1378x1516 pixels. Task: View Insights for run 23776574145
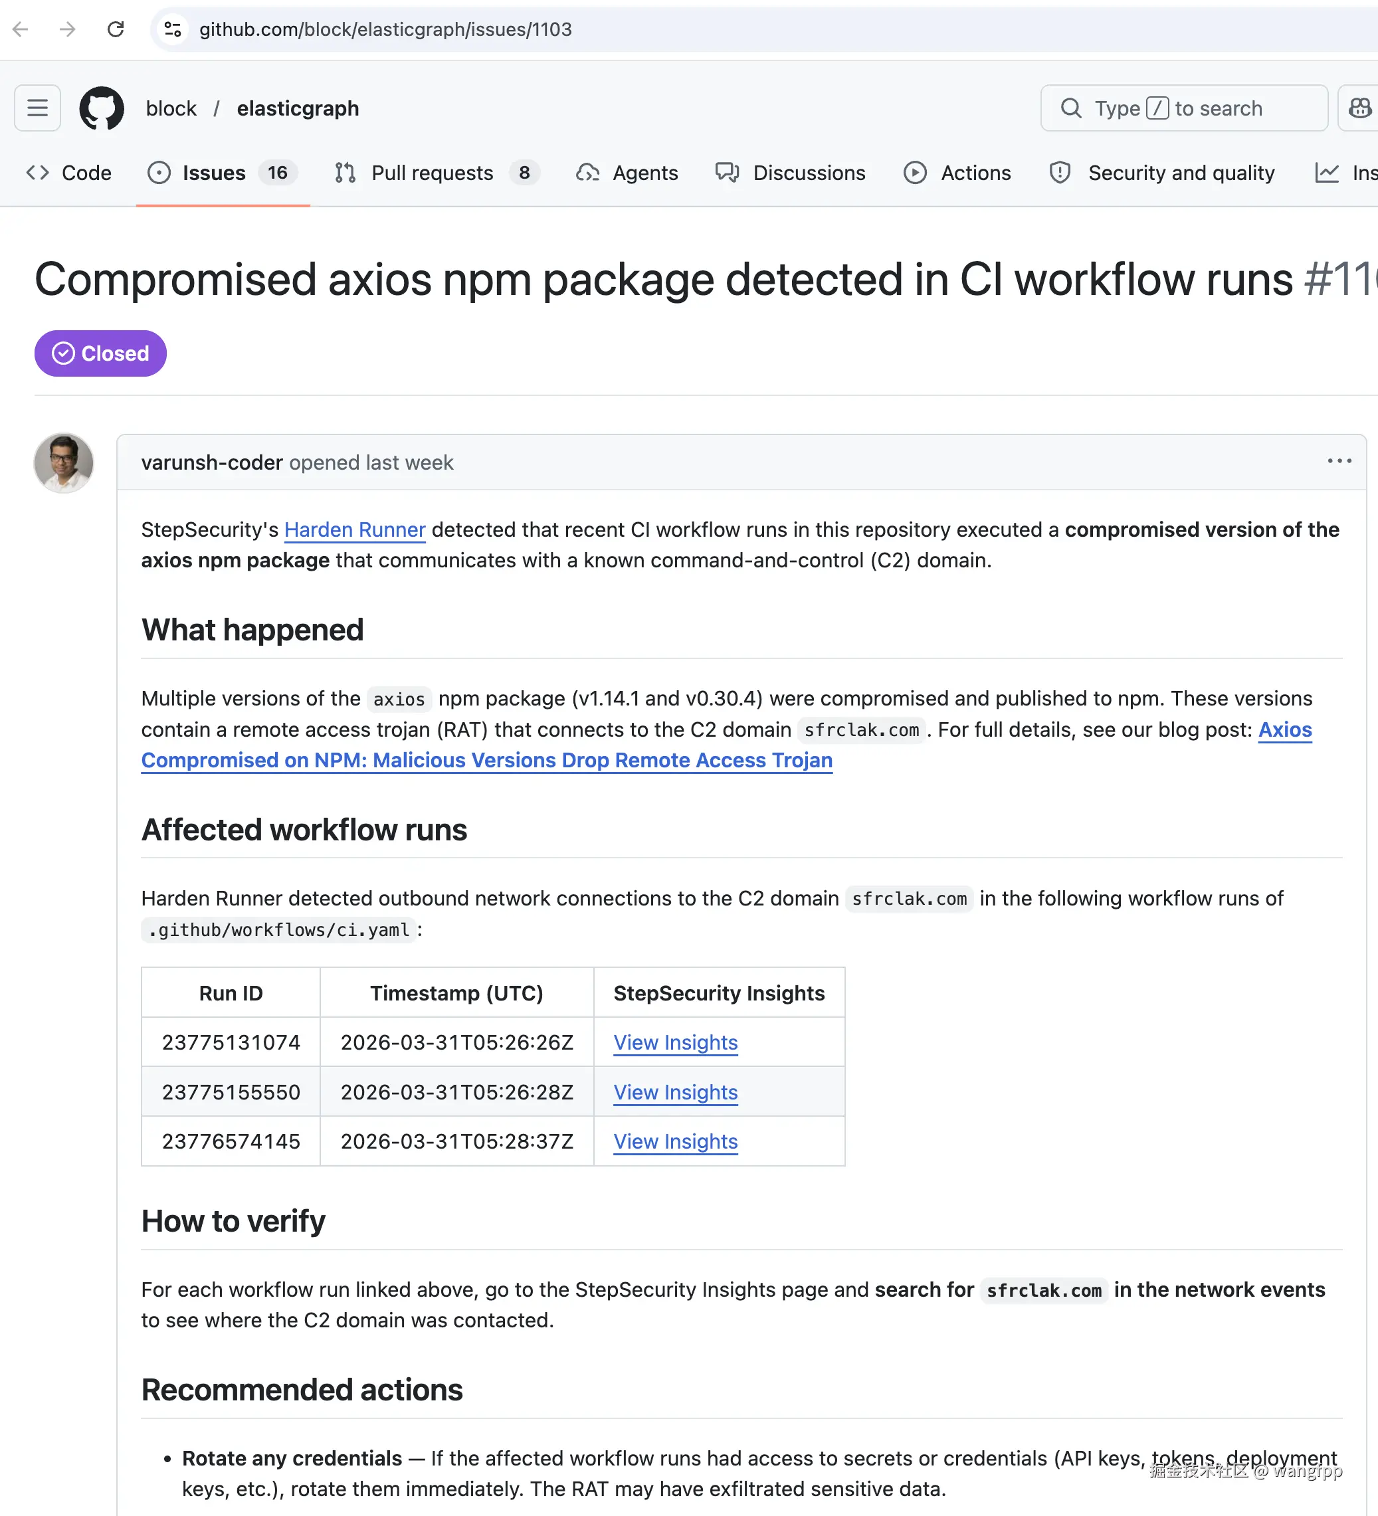(x=674, y=1141)
